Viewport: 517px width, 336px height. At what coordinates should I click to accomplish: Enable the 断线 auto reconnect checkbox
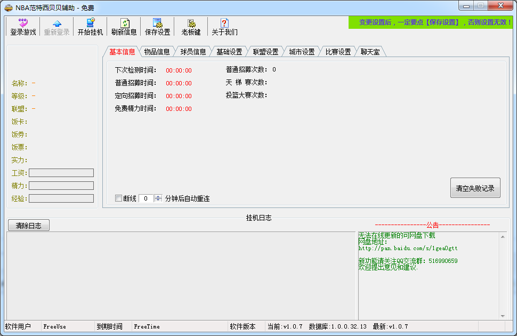coord(119,198)
